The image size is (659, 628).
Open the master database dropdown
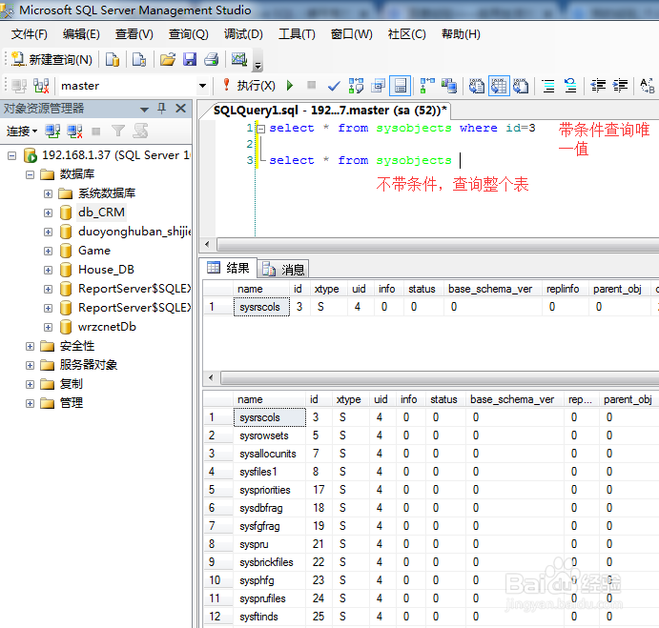(x=202, y=86)
